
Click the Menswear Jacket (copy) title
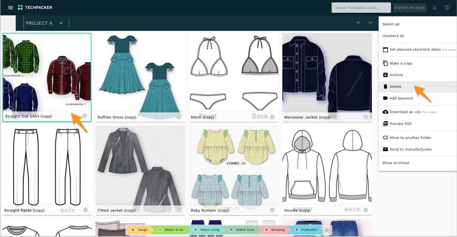[307, 117]
